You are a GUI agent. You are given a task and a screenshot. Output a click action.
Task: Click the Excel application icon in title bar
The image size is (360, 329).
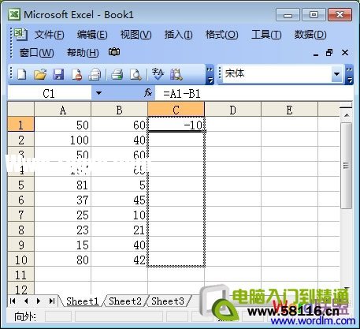[14, 14]
